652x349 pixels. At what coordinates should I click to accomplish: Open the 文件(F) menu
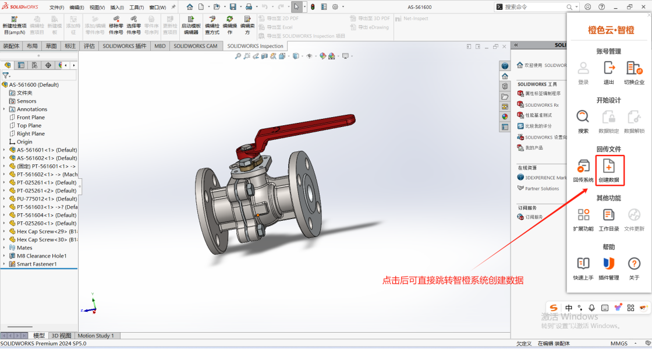tap(56, 8)
